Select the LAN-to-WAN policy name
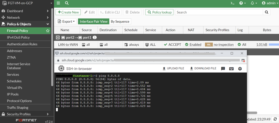Image resolution: width=279 pixels, height=123 pixels. tap(68, 45)
